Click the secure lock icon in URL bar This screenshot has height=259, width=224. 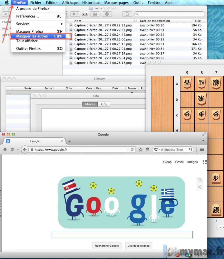click(32, 150)
